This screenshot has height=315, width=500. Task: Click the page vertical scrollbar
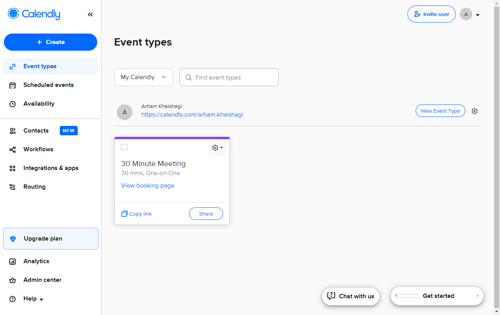[497, 157]
